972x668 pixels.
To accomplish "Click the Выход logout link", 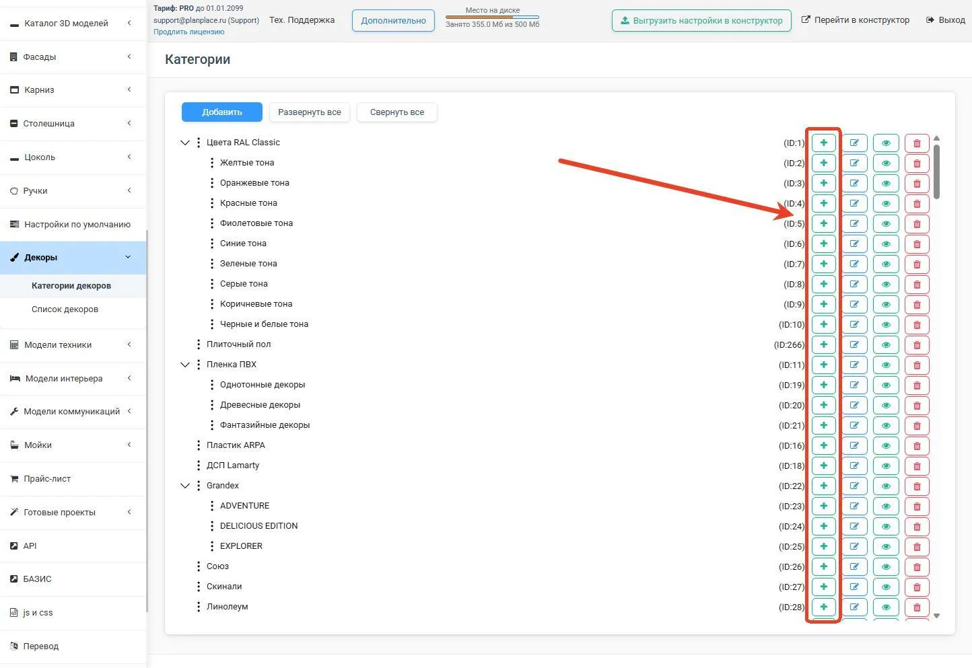I will point(946,20).
